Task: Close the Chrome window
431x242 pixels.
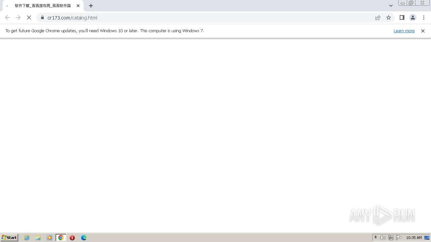Action: click(422, 3)
